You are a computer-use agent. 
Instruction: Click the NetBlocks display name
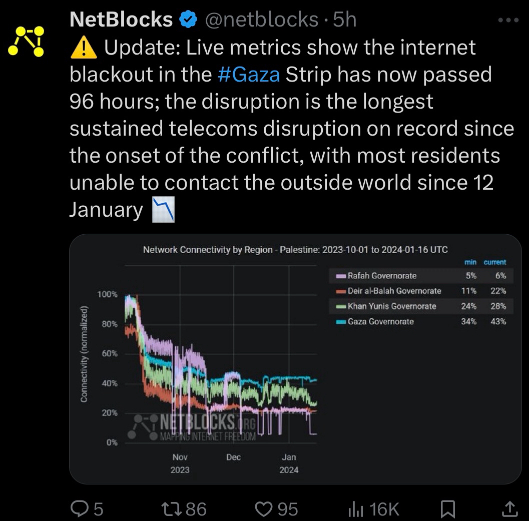coord(122,20)
